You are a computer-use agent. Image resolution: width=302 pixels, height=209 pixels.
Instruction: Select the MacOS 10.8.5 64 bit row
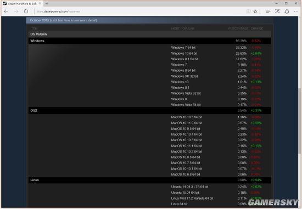(x=150, y=157)
